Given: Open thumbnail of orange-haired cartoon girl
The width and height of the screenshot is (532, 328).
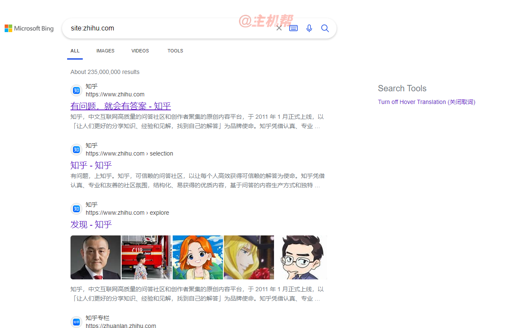Looking at the screenshot, I should point(198,257).
